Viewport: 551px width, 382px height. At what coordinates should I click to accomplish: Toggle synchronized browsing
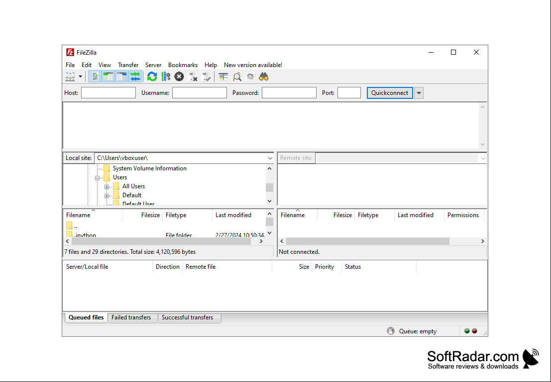[250, 76]
